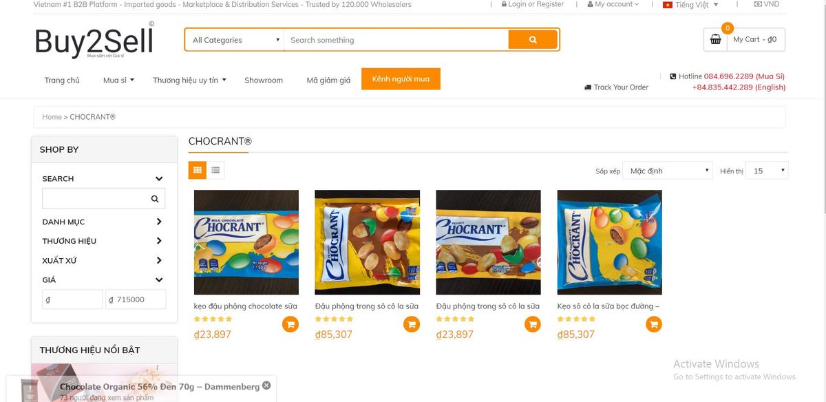The width and height of the screenshot is (826, 402).
Task: Open the shopping cart basket icon
Action: 715,40
